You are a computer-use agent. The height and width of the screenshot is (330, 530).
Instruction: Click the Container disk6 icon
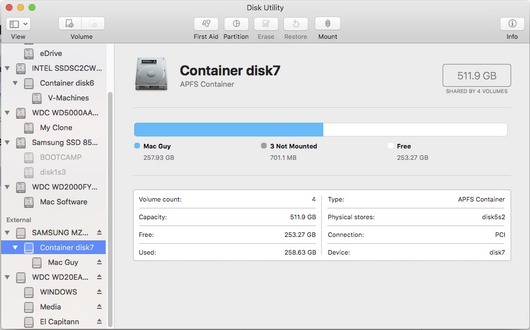(x=29, y=83)
